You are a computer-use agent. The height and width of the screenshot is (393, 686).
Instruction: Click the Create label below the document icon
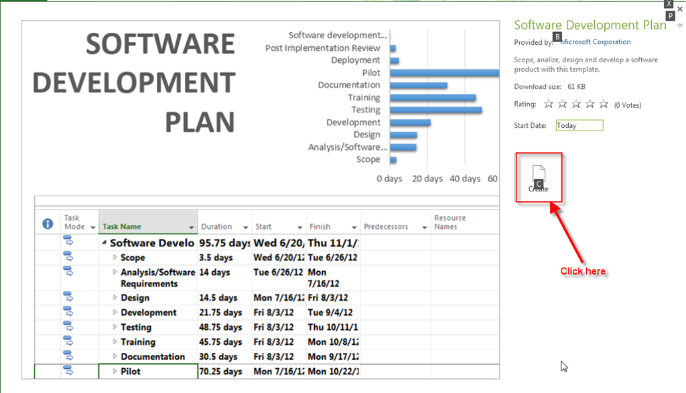539,189
